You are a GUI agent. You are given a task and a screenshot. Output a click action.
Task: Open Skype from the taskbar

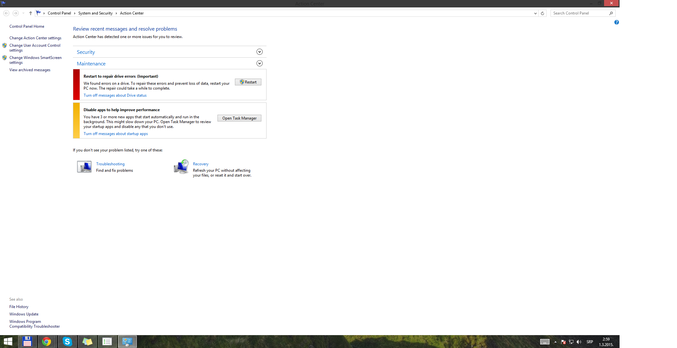pos(67,342)
